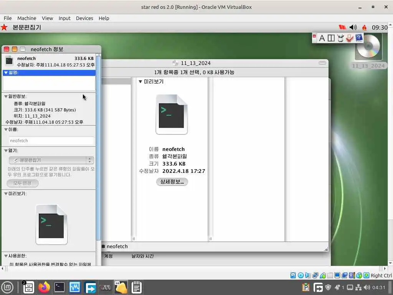Open the text editor taskbar icon
Image resolution: width=393 pixels, height=295 pixels.
click(x=137, y=287)
